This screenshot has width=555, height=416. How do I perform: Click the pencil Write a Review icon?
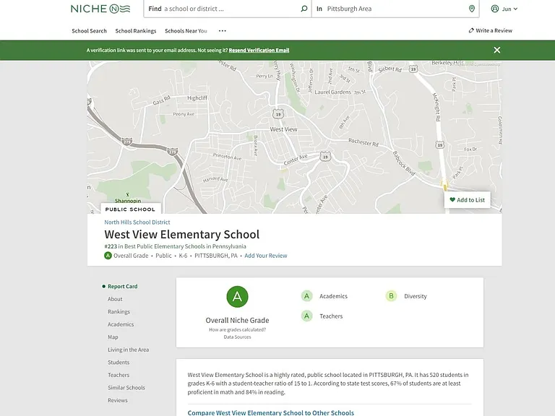point(471,30)
